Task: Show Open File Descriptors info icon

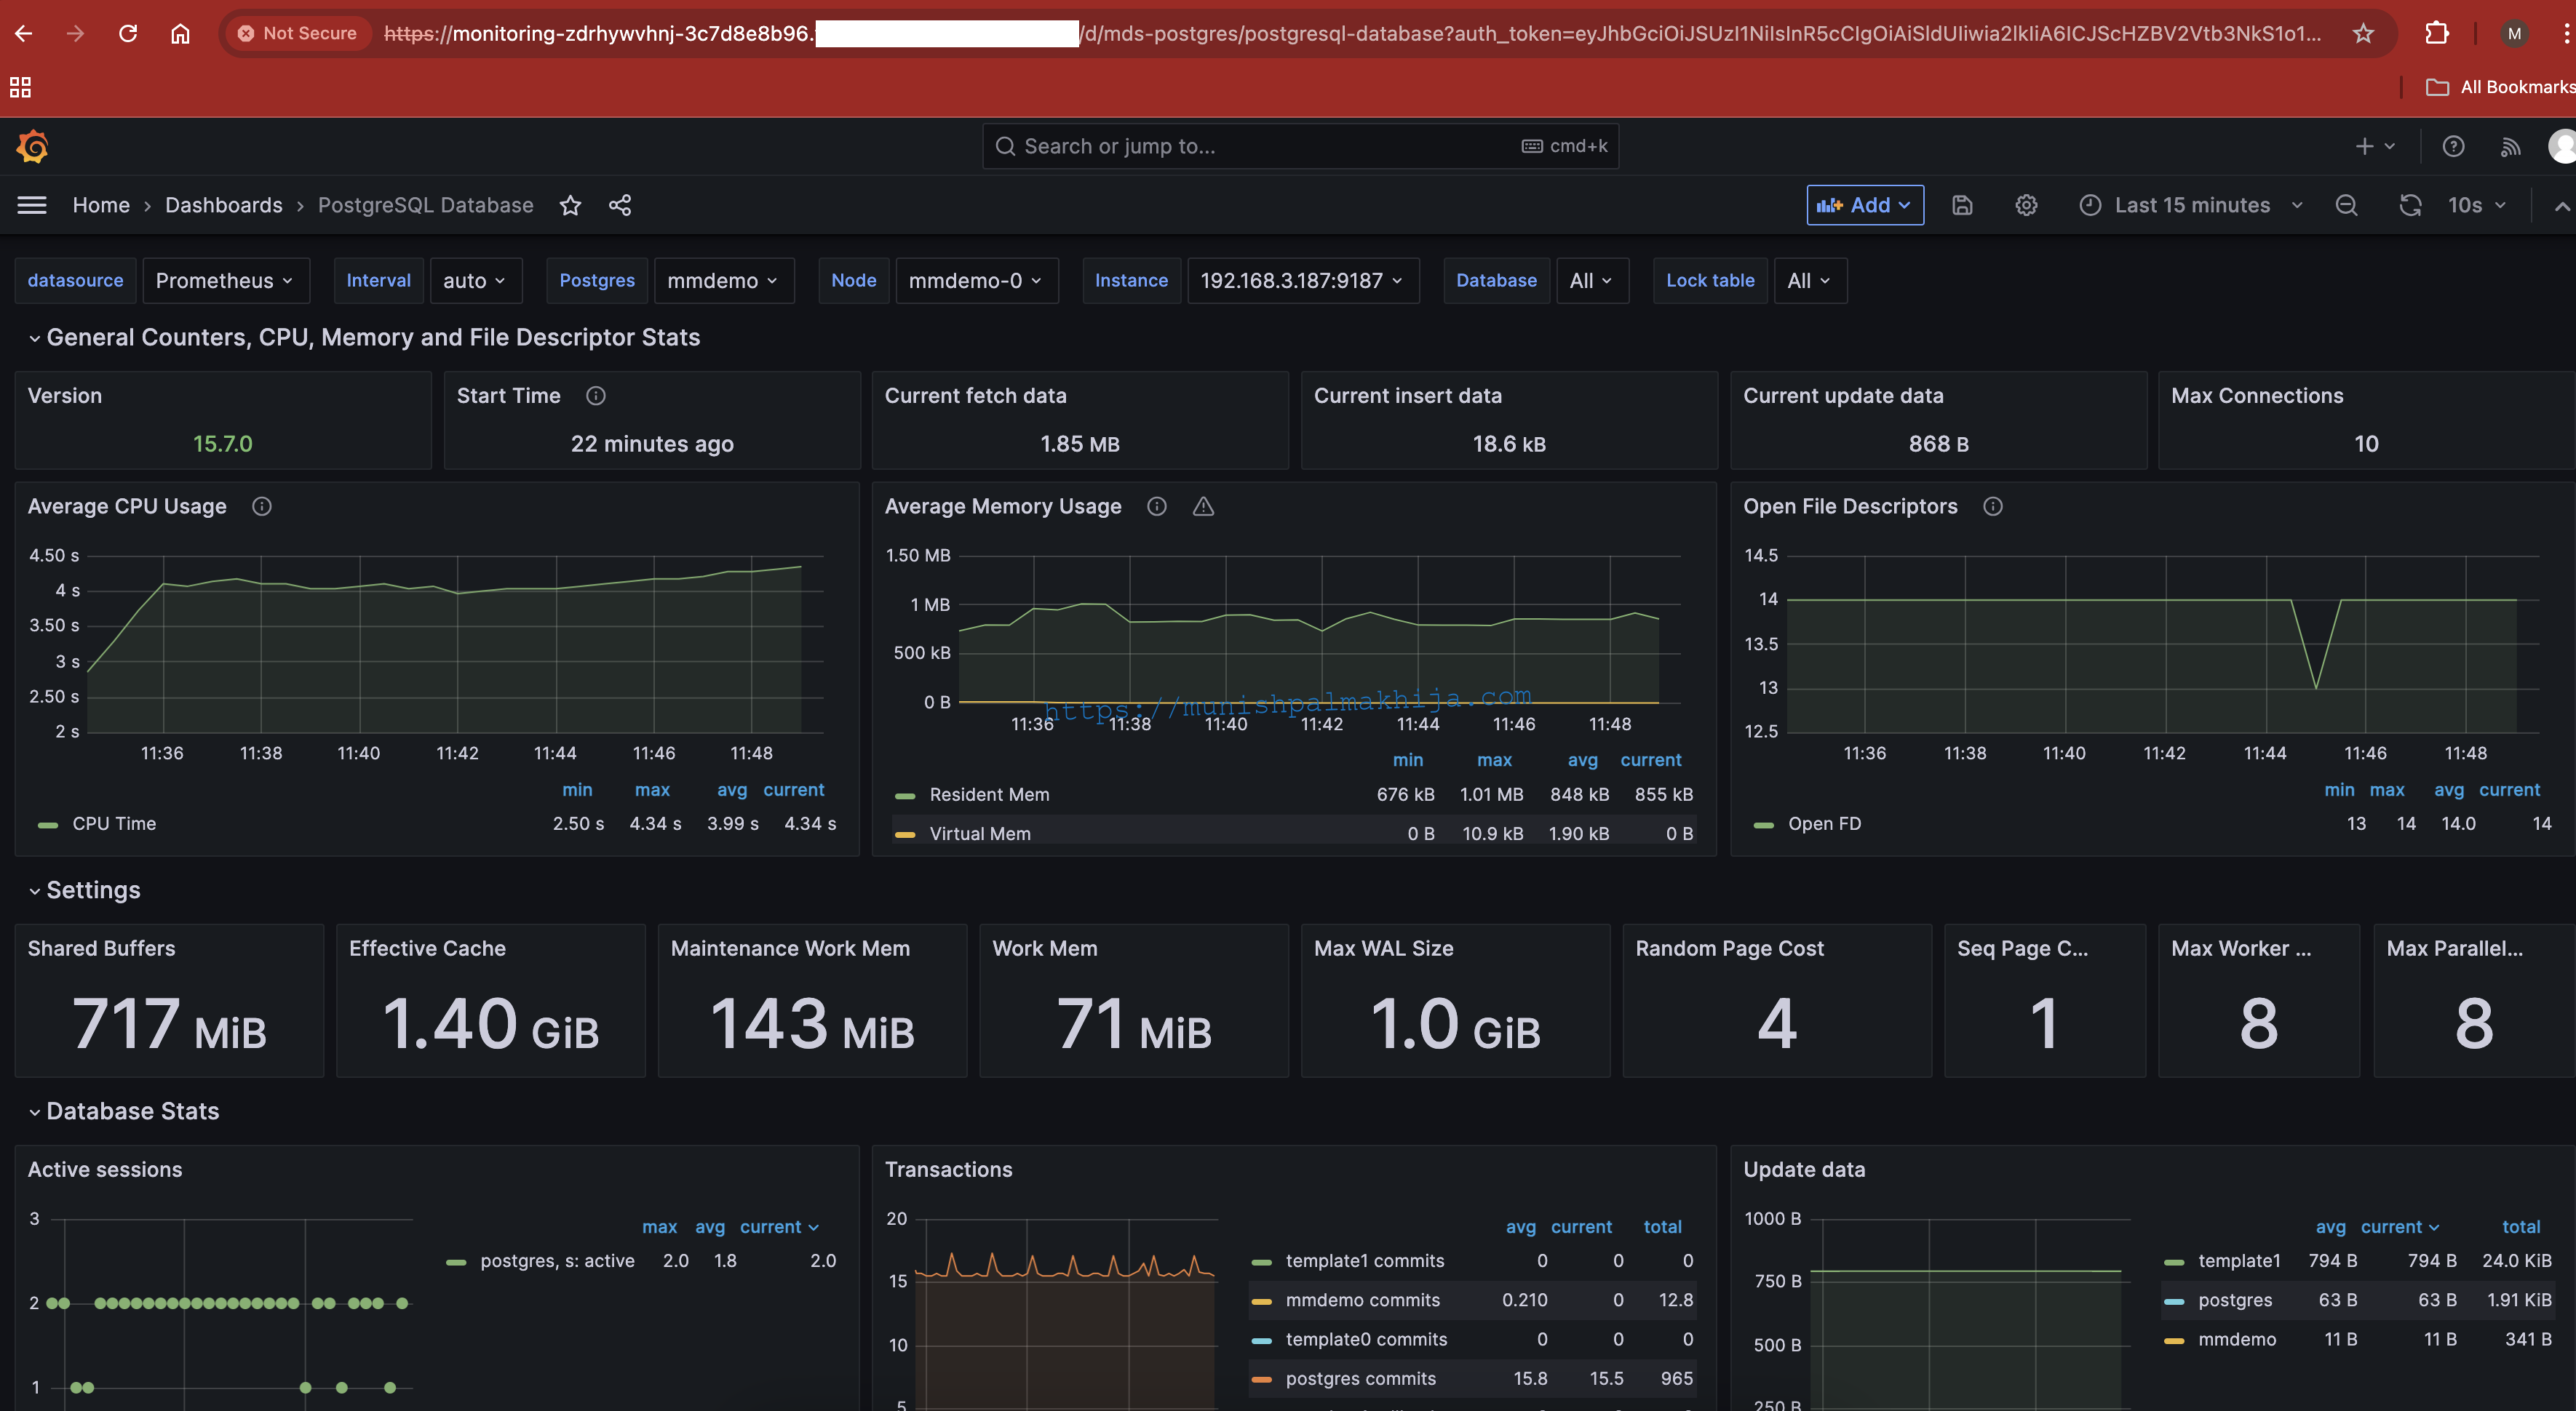Action: (x=1993, y=507)
